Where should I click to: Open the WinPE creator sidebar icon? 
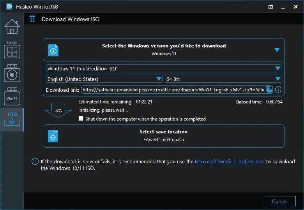pos(12,96)
